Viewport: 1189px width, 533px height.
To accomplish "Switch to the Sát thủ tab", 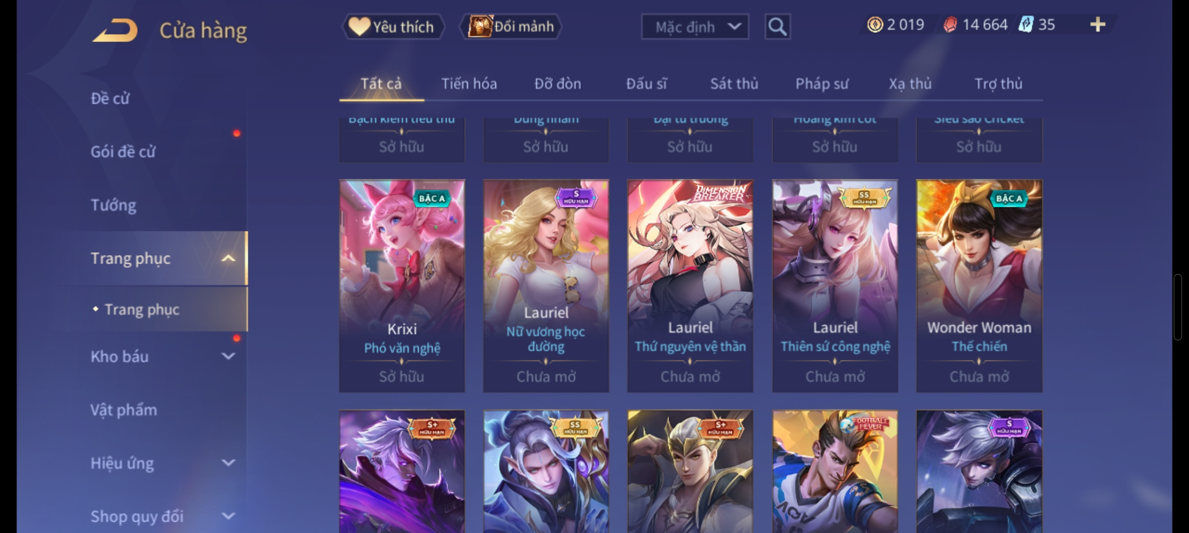I will click(734, 84).
